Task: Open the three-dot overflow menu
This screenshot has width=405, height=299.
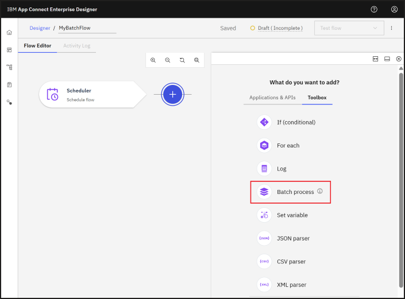Action: click(x=392, y=28)
